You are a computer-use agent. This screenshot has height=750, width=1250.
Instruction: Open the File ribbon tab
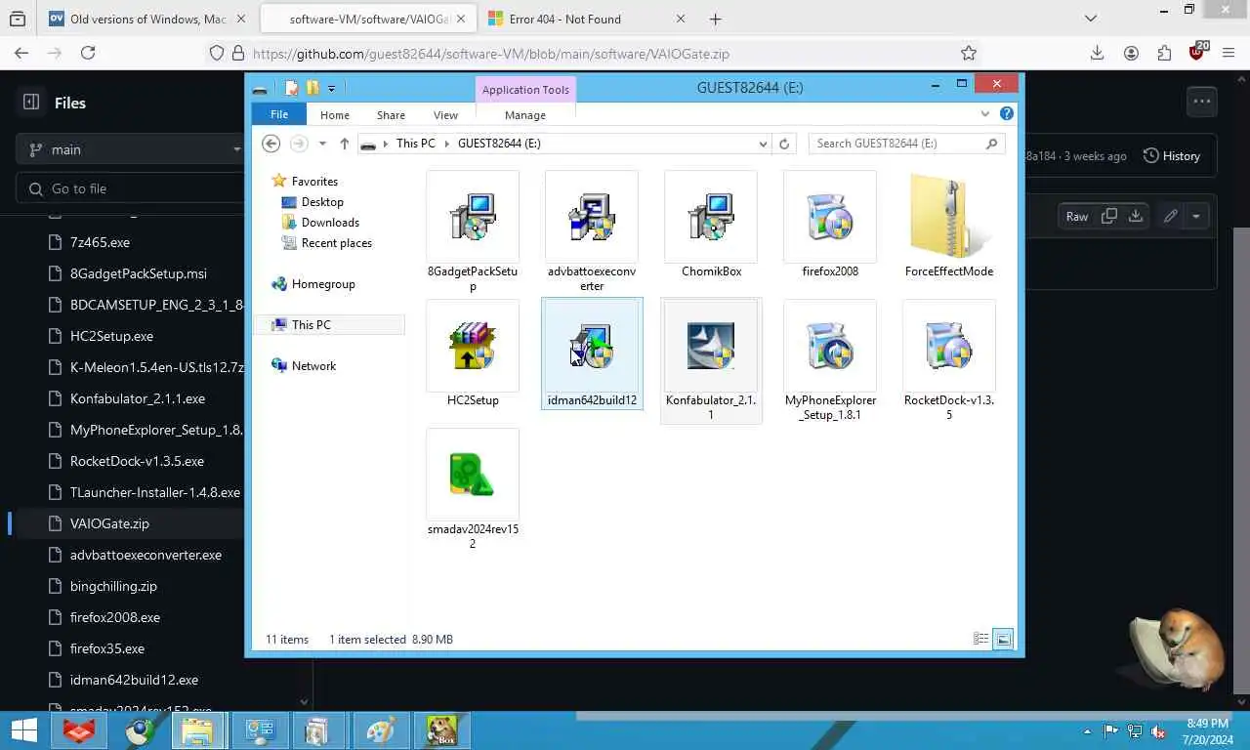(279, 114)
